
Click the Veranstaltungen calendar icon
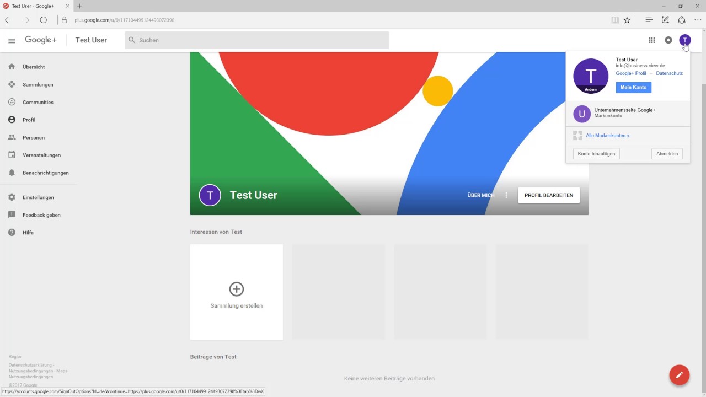click(12, 155)
